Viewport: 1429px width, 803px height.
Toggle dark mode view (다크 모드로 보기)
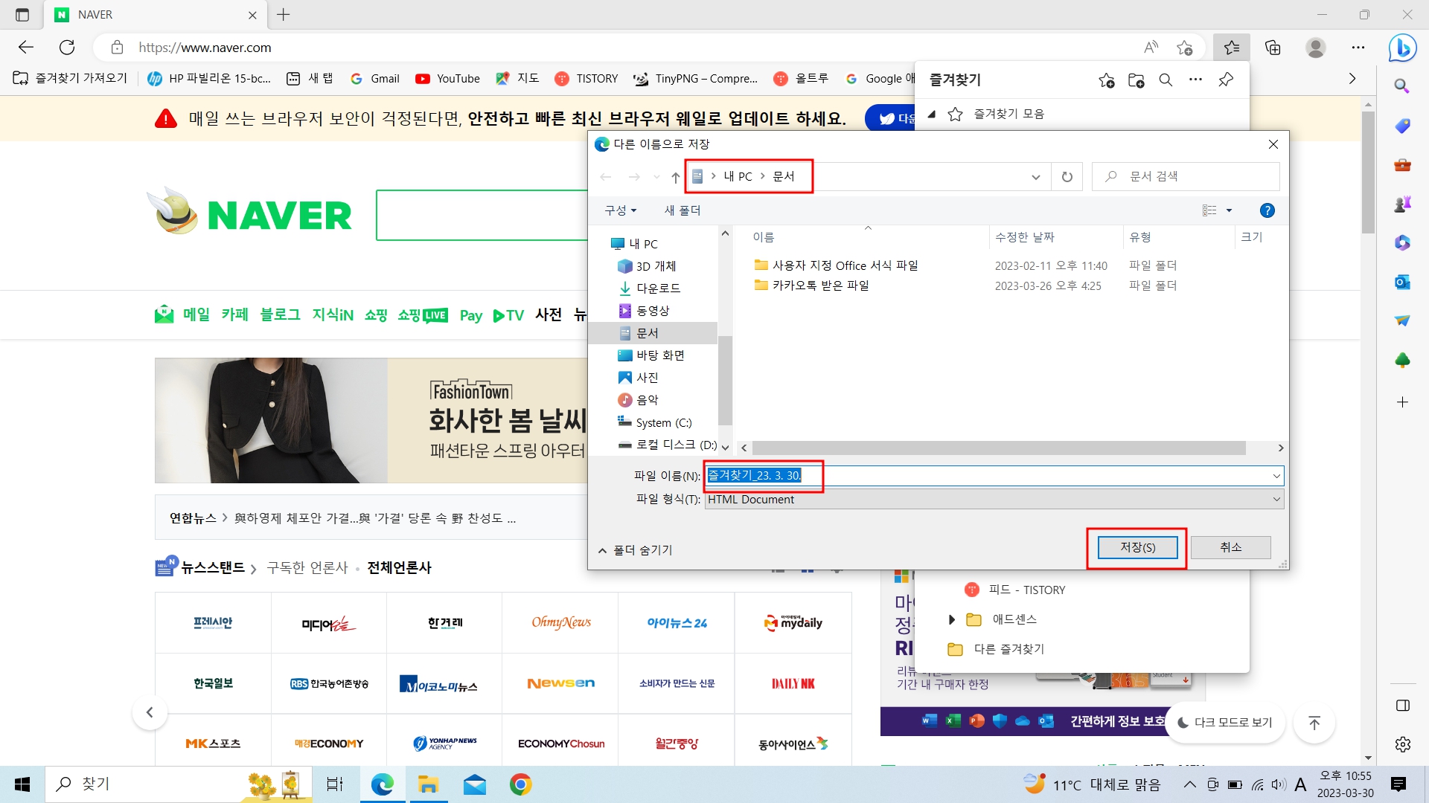1225,723
